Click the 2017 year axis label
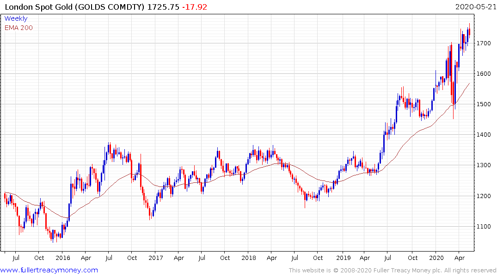This screenshot has width=497, height=277. tap(156, 258)
